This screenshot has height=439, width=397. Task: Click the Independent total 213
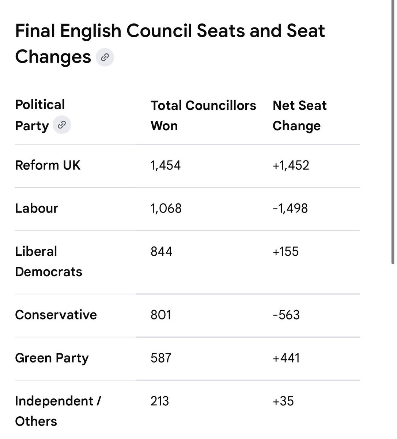[160, 401]
